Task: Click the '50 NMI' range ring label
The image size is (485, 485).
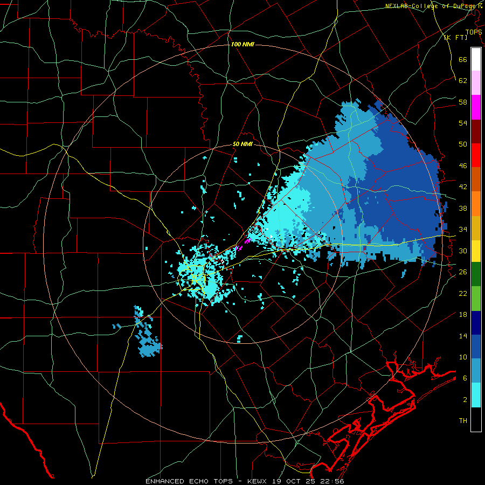Action: pyautogui.click(x=242, y=144)
